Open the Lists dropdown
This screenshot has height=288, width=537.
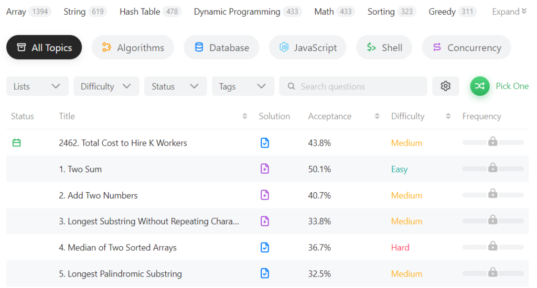coord(37,86)
